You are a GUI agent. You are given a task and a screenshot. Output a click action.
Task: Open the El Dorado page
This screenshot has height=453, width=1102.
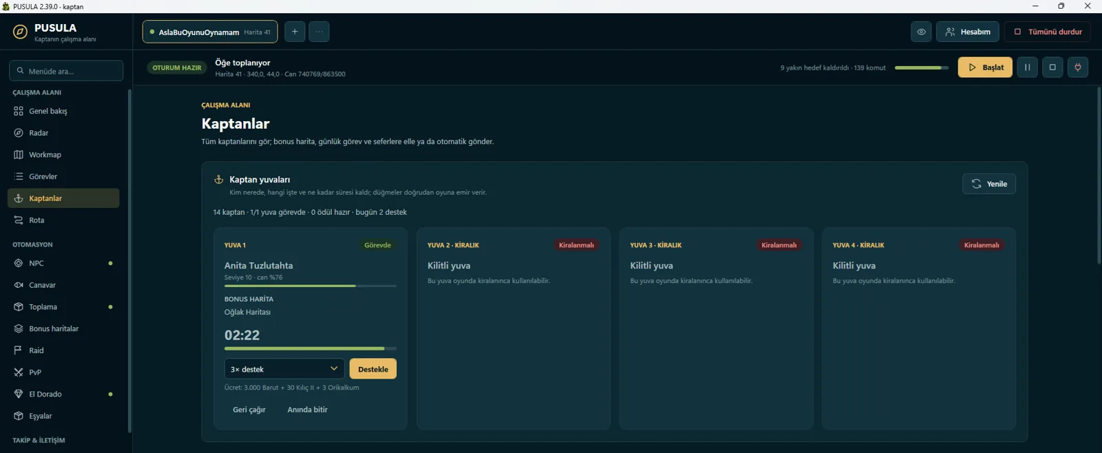[63, 394]
